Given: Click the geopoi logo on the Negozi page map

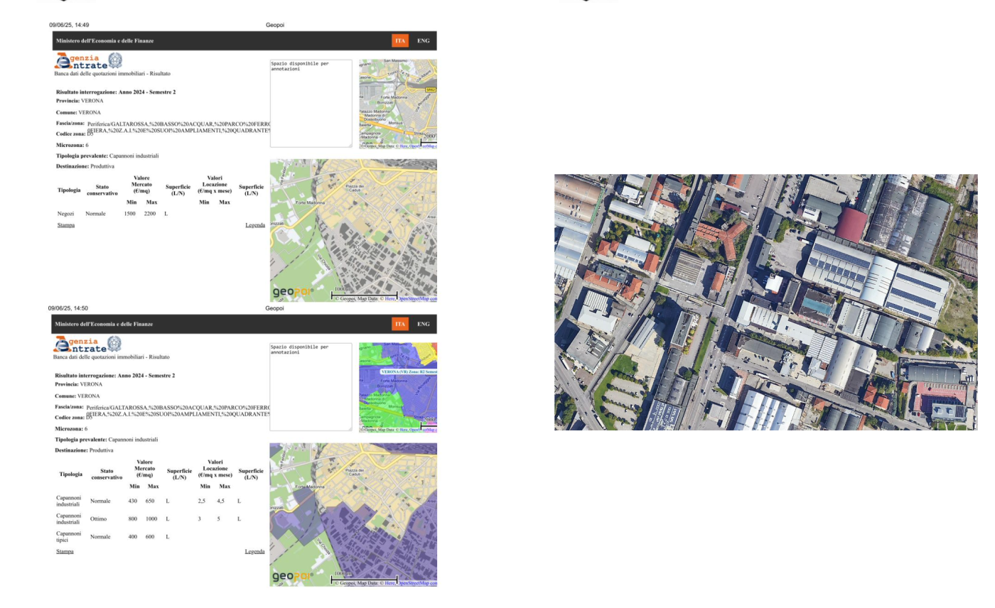Looking at the screenshot, I should (294, 293).
